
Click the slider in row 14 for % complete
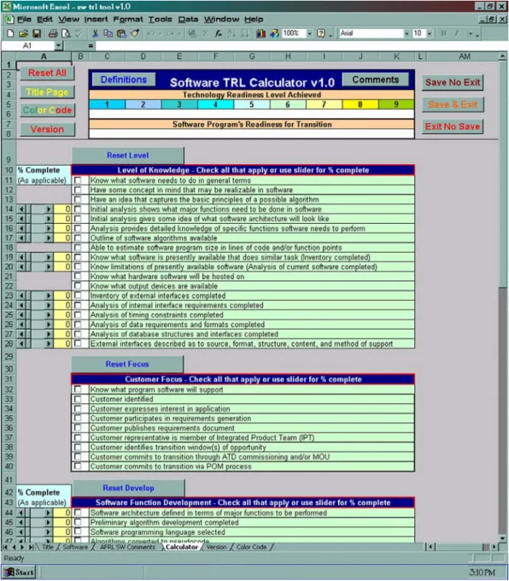coord(35,209)
